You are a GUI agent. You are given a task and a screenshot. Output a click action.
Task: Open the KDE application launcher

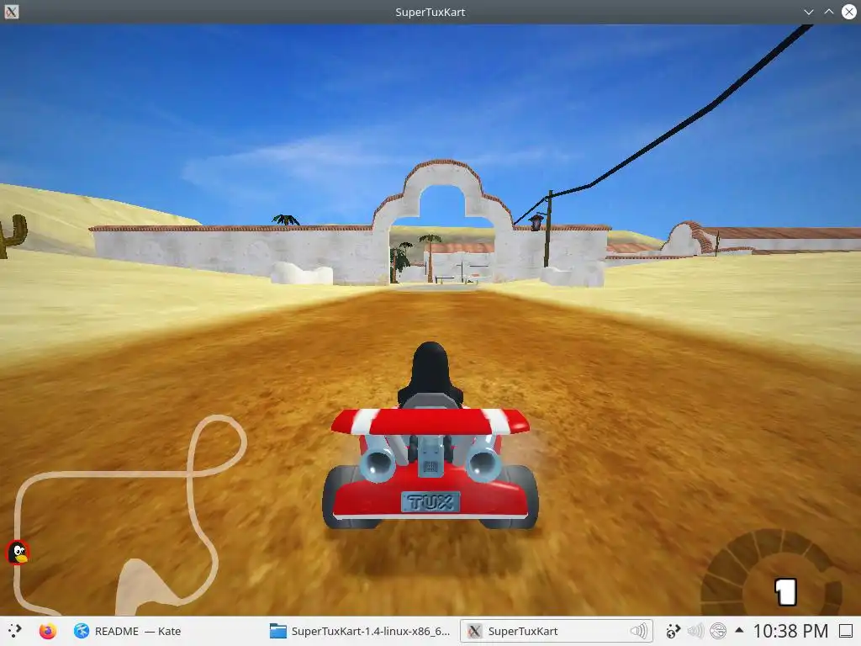pyautogui.click(x=15, y=631)
